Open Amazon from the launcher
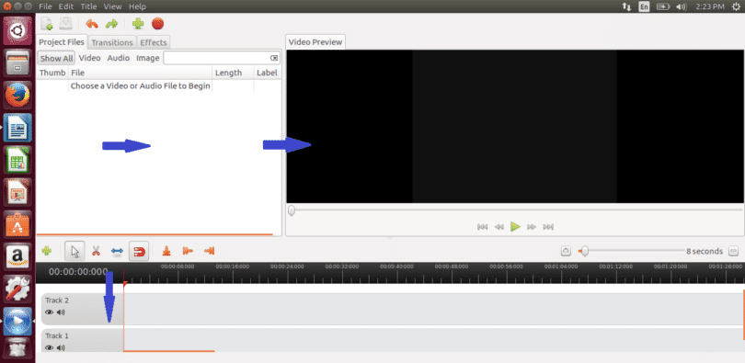 (18, 256)
